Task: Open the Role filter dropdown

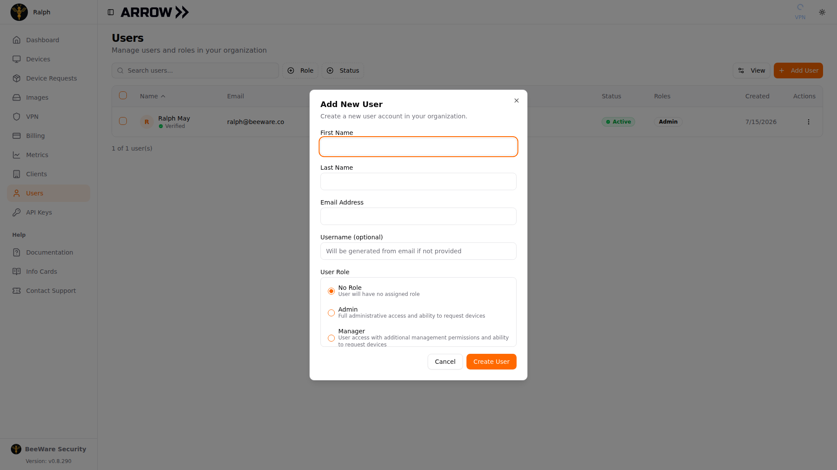Action: pyautogui.click(x=300, y=70)
